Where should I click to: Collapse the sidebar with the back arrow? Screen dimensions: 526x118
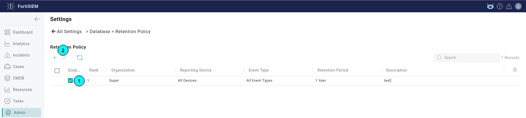click(x=37, y=19)
